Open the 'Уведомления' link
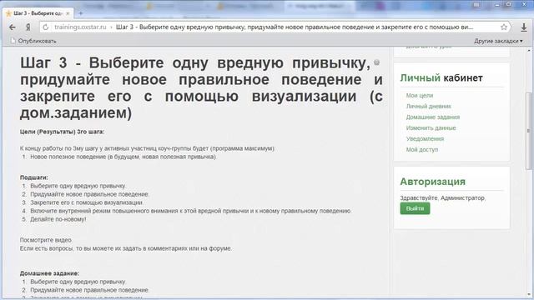 pyautogui.click(x=425, y=139)
